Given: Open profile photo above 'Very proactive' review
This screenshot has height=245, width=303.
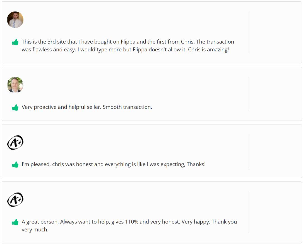Looking at the screenshot, I should pos(15,85).
